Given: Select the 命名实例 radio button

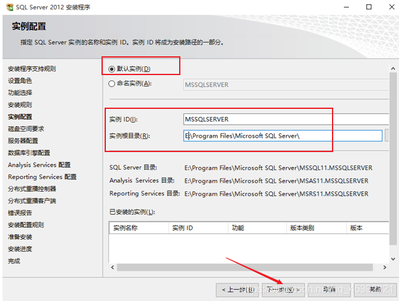Looking at the screenshot, I should [111, 84].
